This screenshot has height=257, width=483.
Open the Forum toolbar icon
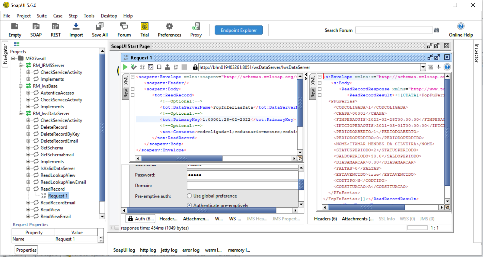click(x=124, y=30)
